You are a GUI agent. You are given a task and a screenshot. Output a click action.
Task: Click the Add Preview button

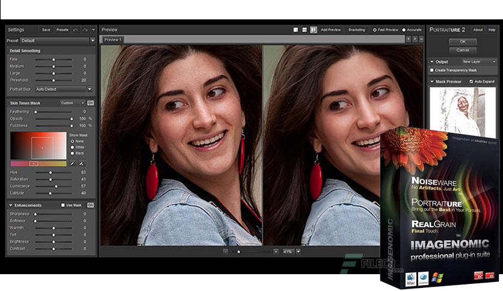[x=330, y=29]
